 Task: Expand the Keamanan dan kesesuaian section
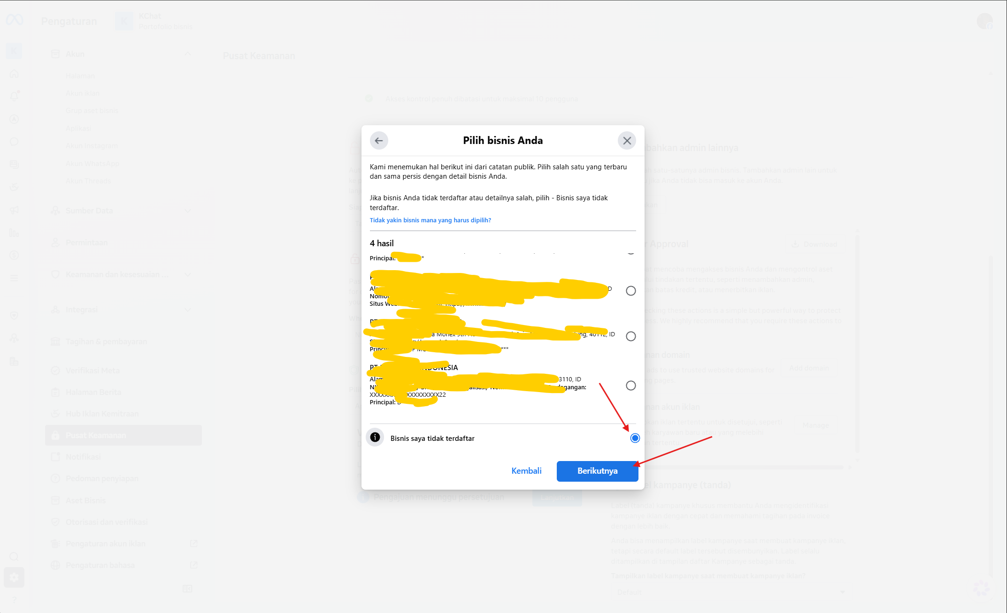(123, 274)
